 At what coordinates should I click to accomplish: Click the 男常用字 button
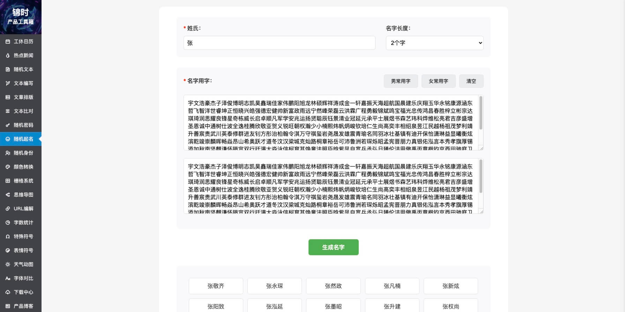tap(401, 81)
